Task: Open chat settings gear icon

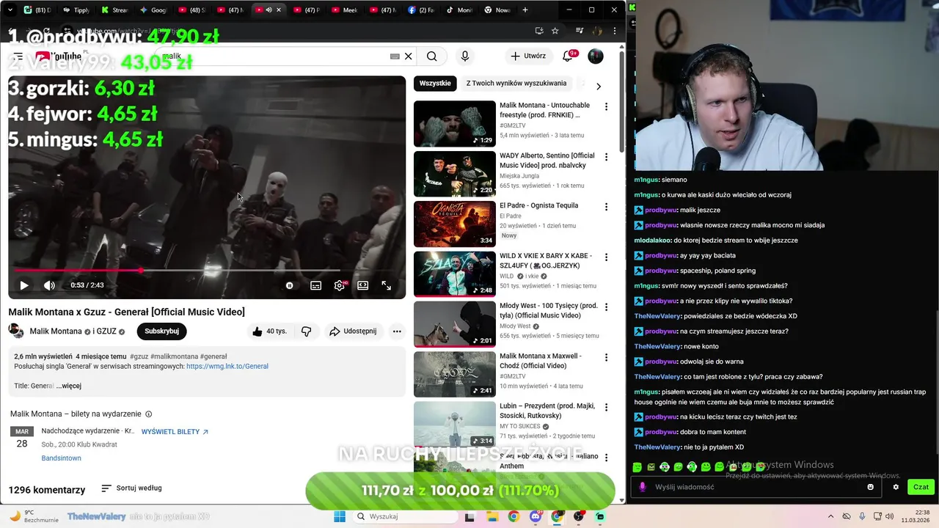Action: pos(896,487)
